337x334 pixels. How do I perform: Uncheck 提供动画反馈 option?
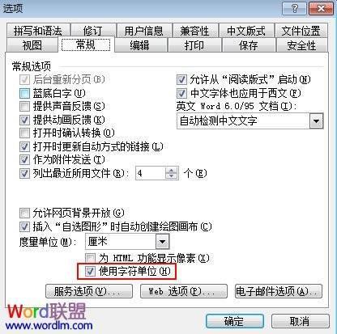(x=24, y=120)
